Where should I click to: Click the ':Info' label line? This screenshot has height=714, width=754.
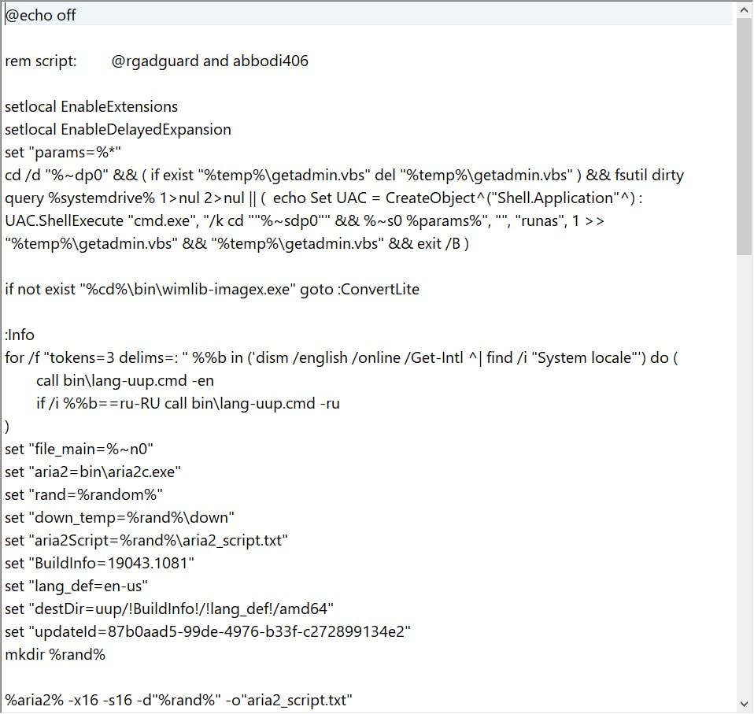[20, 335]
